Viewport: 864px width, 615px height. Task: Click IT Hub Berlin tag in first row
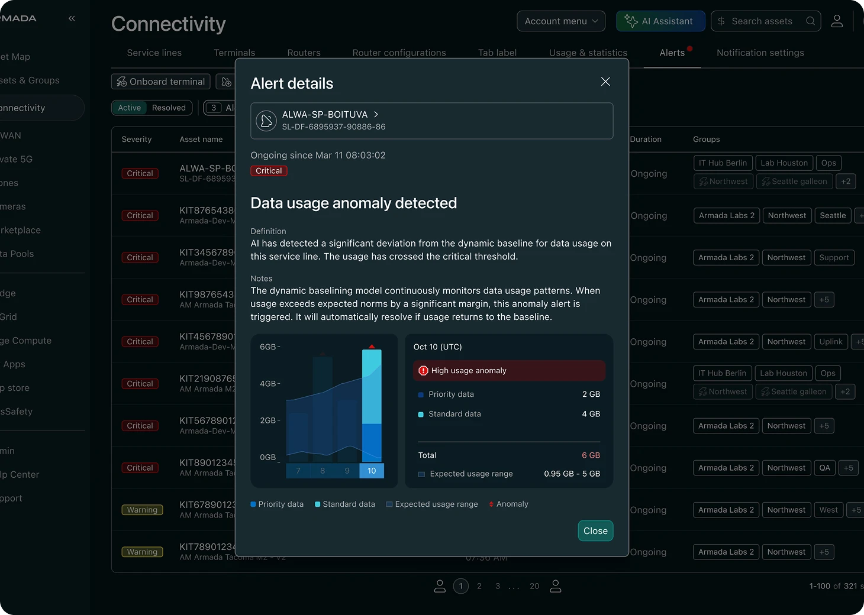coord(723,163)
